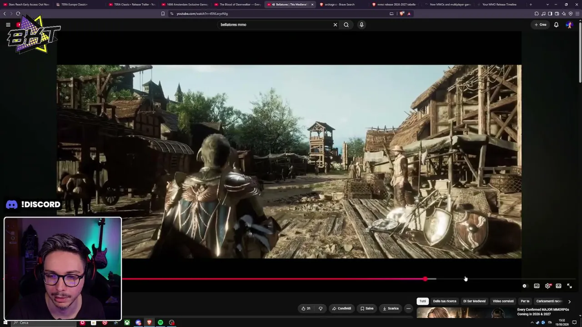The width and height of the screenshot is (582, 327).
Task: Select the Tutti filter chip
Action: [x=423, y=301]
